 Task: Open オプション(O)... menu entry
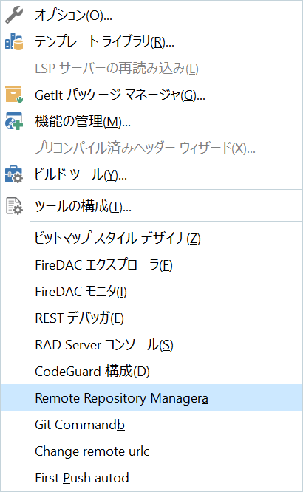(151, 15)
